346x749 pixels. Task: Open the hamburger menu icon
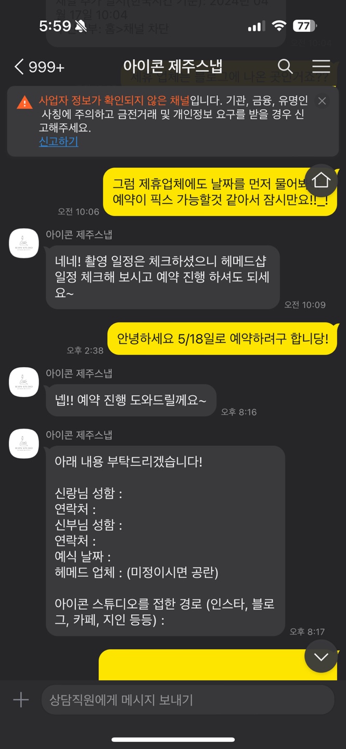click(321, 67)
